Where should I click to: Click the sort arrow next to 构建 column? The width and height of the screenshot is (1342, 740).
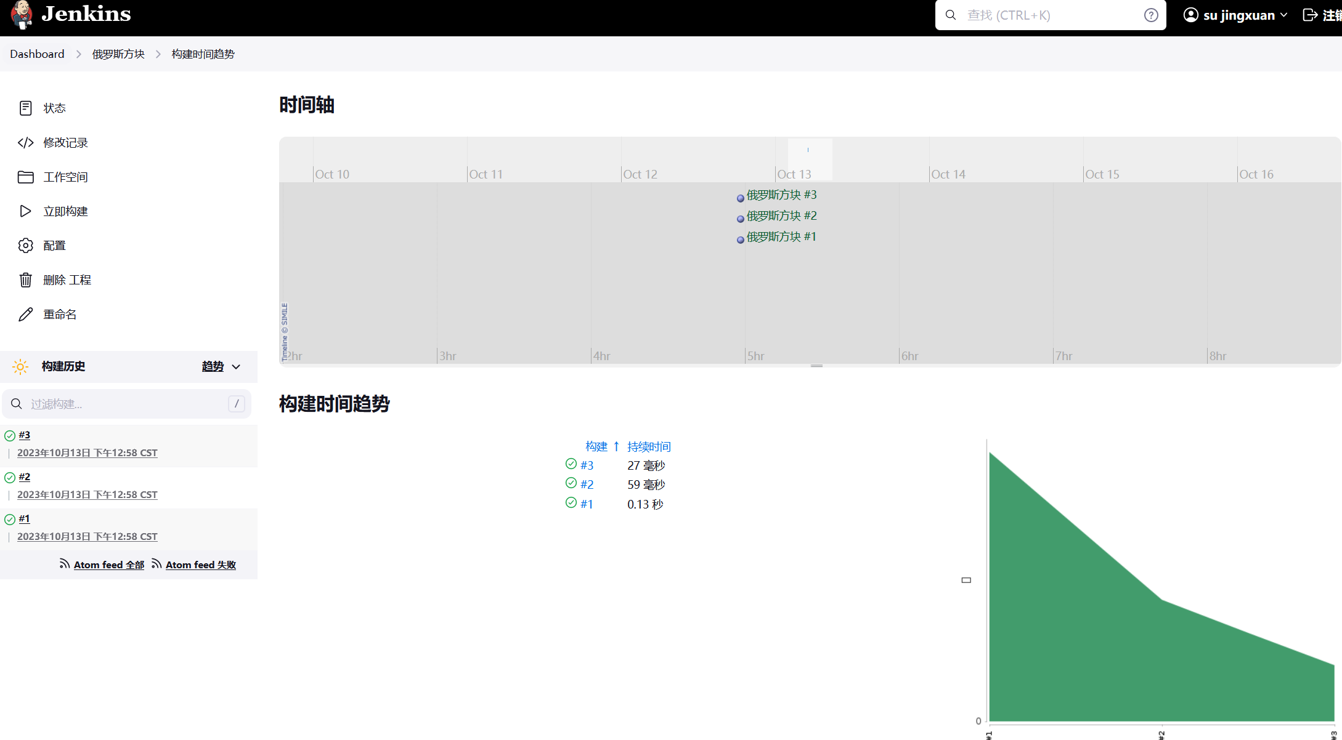click(616, 446)
